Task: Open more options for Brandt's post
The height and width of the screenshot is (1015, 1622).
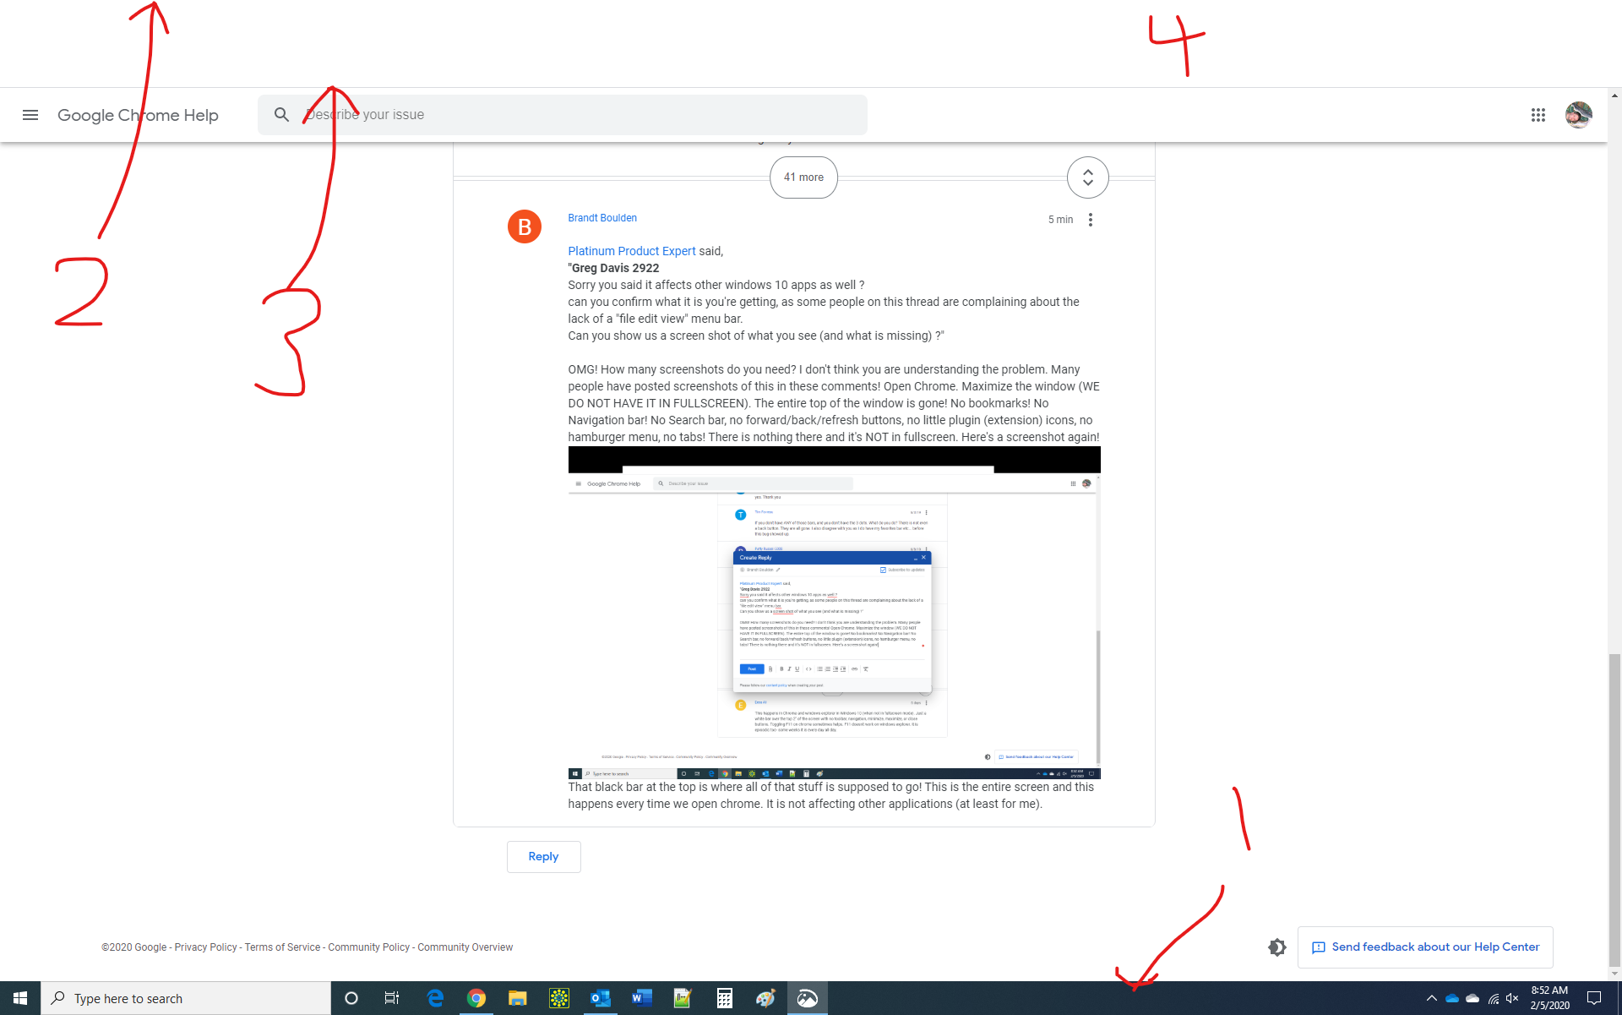Action: (1091, 220)
